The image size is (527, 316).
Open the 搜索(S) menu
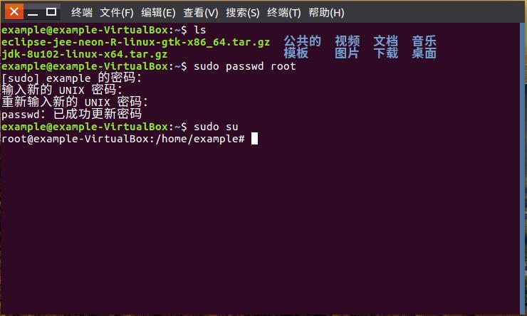(x=243, y=13)
